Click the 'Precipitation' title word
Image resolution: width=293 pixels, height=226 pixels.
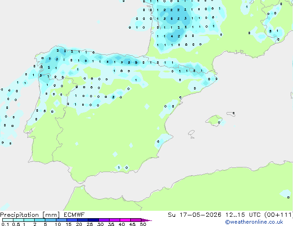coord(19,215)
